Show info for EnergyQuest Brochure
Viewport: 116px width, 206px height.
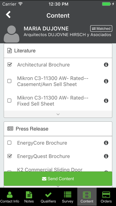coord(106,156)
